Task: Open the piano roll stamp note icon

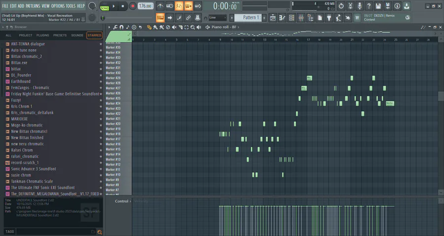Action: [128, 27]
